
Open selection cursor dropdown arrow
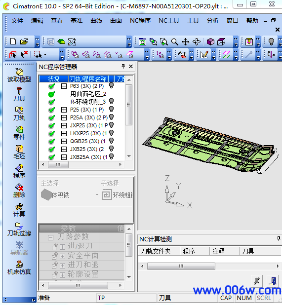45,55
